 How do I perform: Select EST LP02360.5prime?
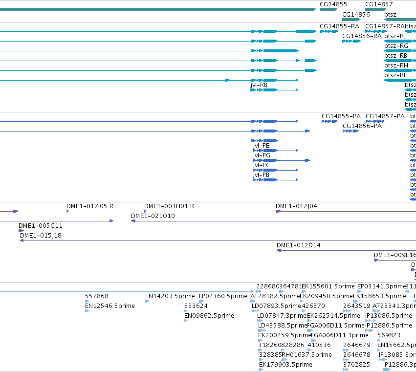click(x=201, y=301)
